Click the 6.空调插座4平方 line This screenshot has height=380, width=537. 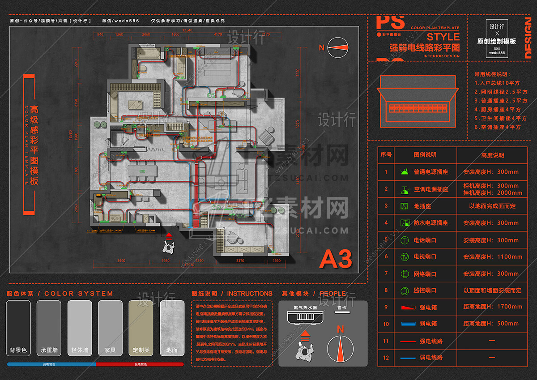point(498,127)
